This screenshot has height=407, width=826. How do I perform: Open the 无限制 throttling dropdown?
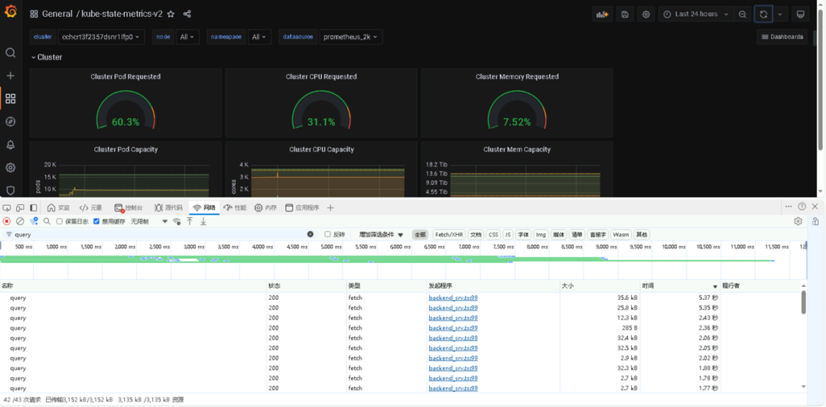coord(149,221)
